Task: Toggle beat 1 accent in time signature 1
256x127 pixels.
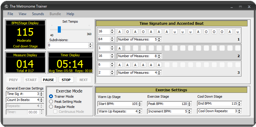Action: coord(120,32)
